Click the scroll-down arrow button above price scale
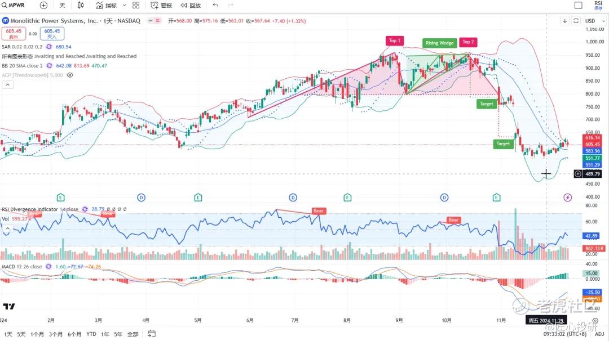 [x=564, y=21]
